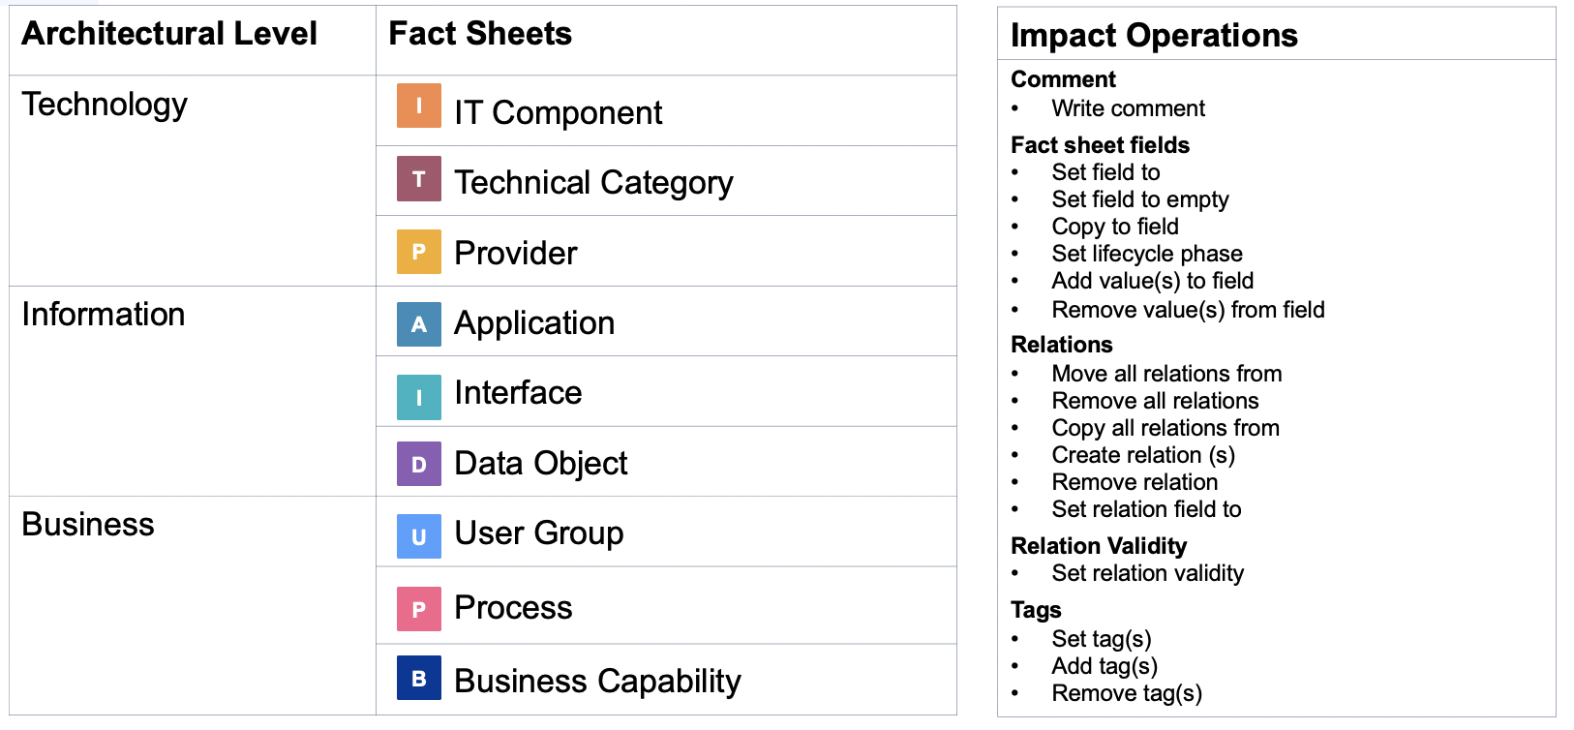Click the yellow Provider P icon
This screenshot has height=730, width=1574.
418,252
